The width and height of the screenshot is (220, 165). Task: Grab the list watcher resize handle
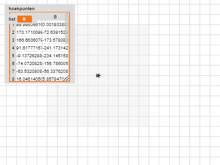pyautogui.click(x=66, y=78)
